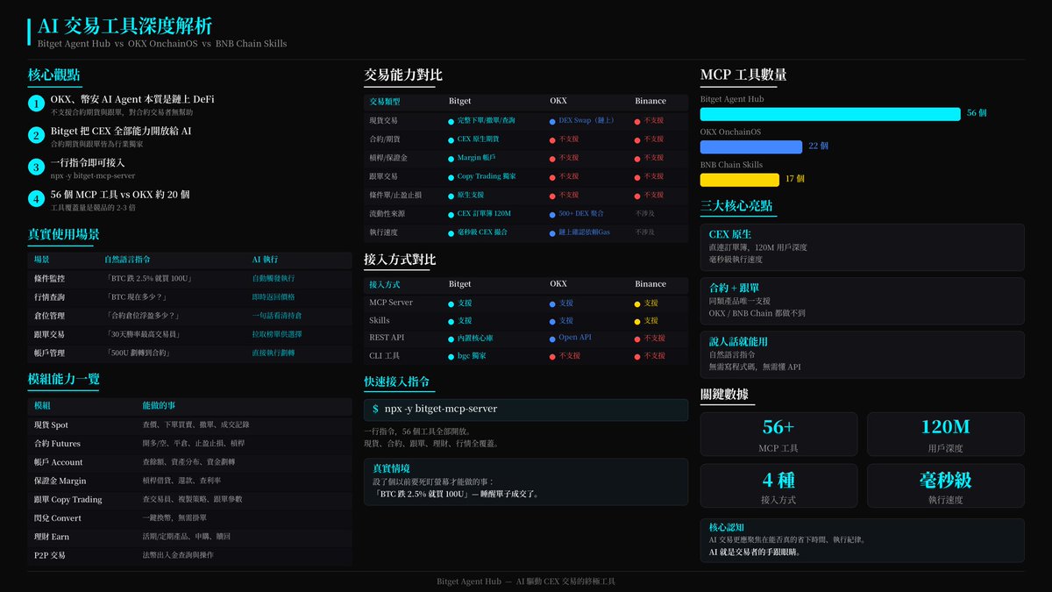Viewport: 1052px width, 592px height.
Task: Click the 一句話看清持倉 result cell
Action: (x=277, y=316)
